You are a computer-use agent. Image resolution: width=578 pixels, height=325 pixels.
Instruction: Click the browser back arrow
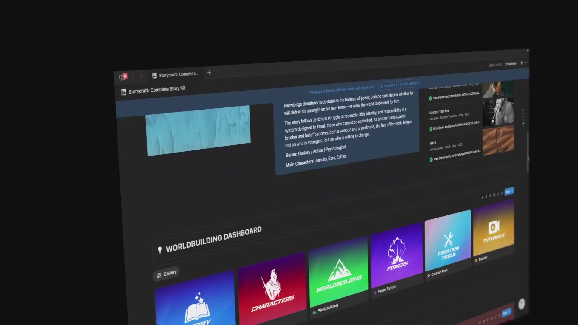tap(132, 77)
